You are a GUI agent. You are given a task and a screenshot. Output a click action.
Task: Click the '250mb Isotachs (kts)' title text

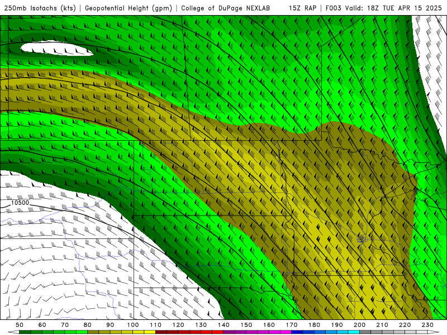pos(40,8)
